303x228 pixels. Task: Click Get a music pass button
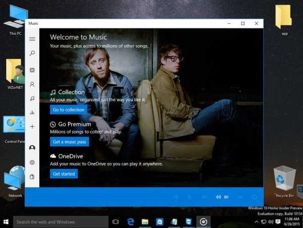(69, 142)
